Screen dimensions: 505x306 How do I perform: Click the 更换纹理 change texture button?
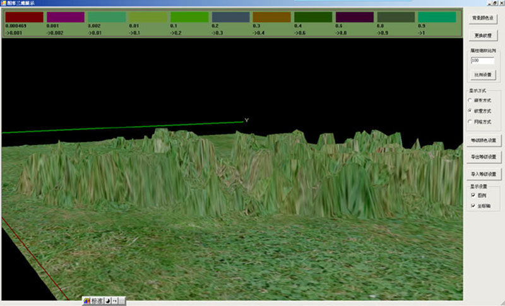[484, 35]
